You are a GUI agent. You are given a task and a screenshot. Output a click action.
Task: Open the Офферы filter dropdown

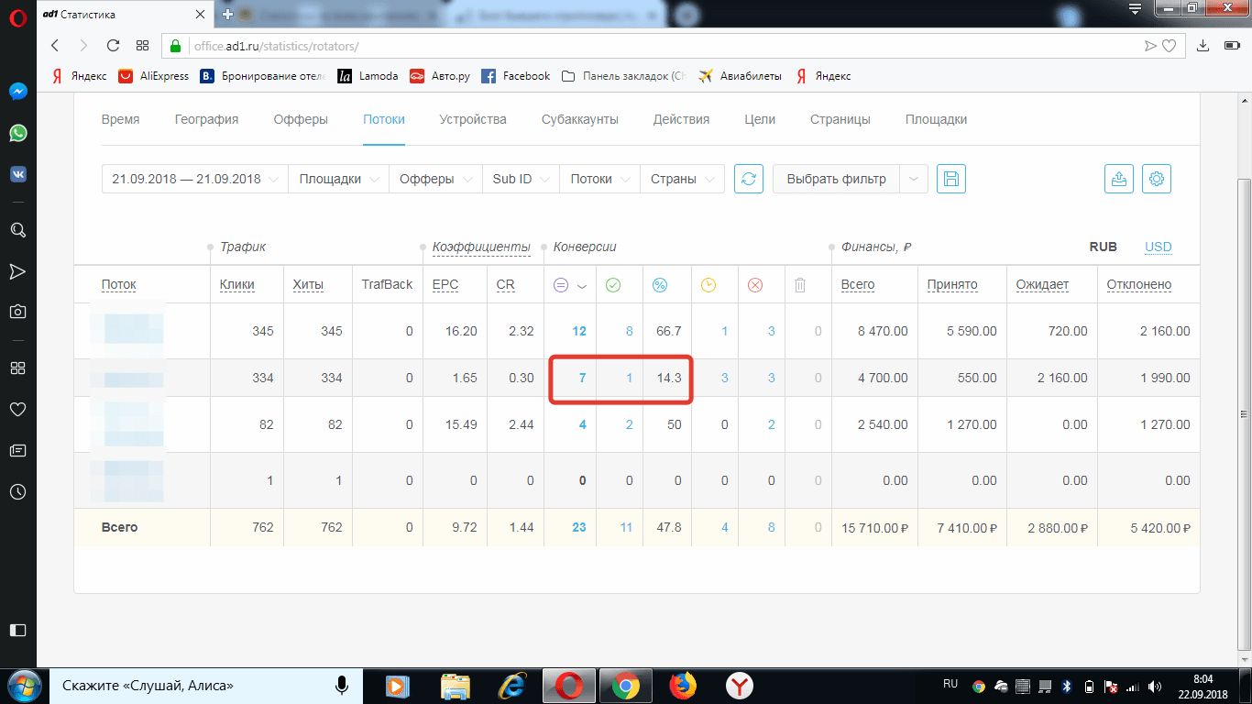coord(435,179)
